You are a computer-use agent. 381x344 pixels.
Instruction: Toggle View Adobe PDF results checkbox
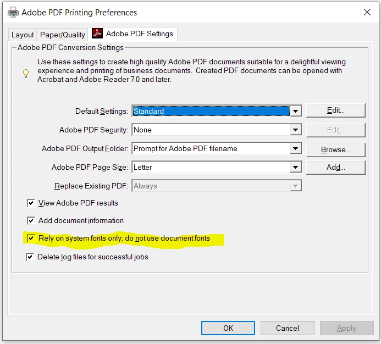point(31,203)
